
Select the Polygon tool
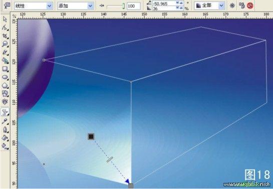coord(5,86)
